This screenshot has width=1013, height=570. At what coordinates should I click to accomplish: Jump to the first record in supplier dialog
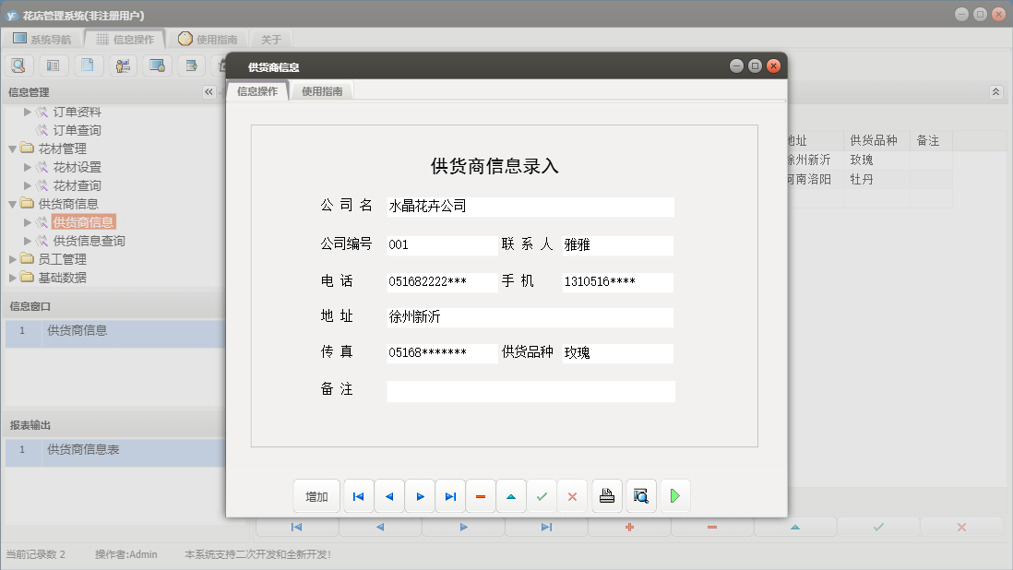coord(358,495)
